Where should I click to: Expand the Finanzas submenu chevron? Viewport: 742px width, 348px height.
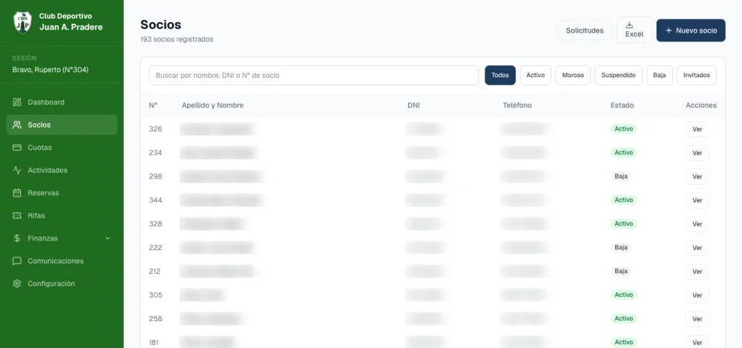coord(108,239)
